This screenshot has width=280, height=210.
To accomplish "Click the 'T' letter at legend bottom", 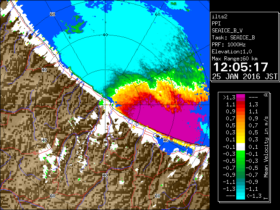I will (266, 198).
